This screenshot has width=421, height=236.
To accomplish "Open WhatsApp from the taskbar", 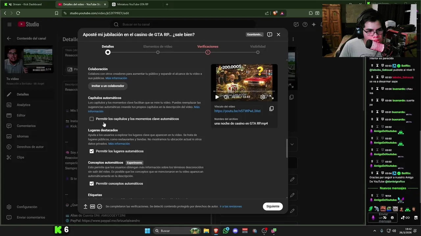I will [x=226, y=231].
